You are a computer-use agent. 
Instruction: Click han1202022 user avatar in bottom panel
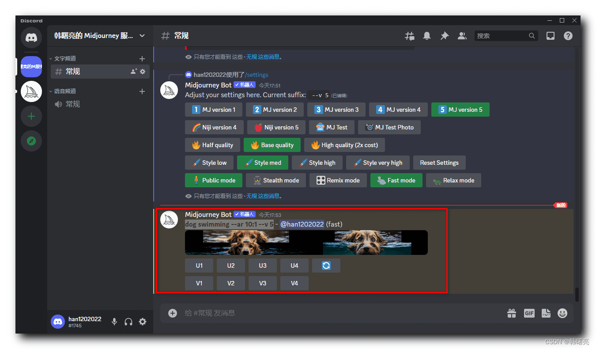pyautogui.click(x=58, y=322)
